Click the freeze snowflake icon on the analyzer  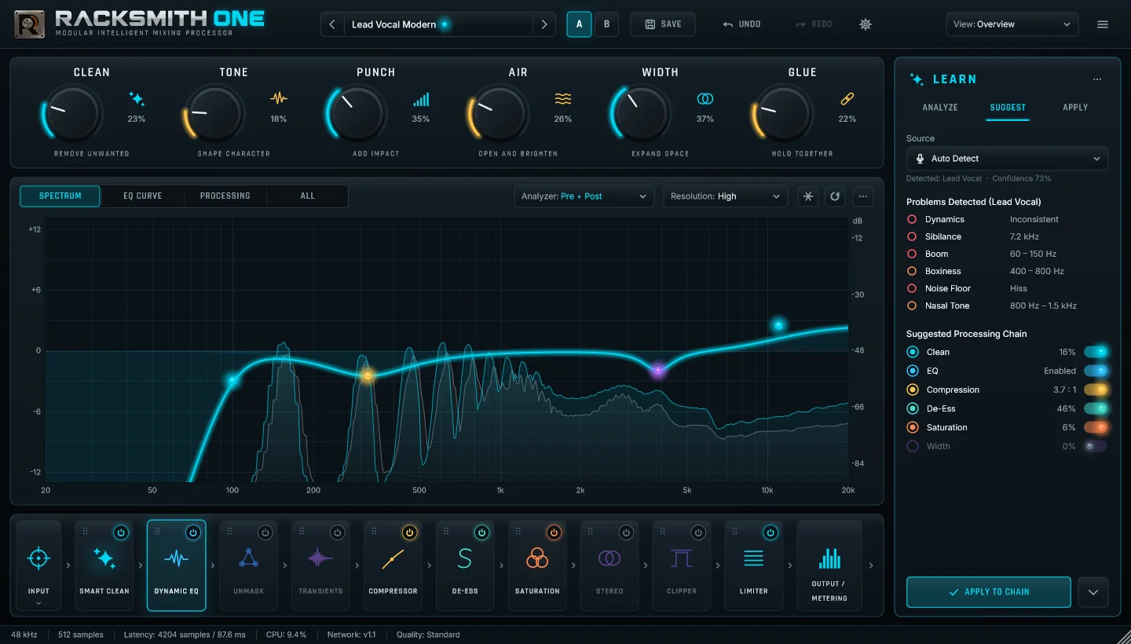pyautogui.click(x=807, y=196)
